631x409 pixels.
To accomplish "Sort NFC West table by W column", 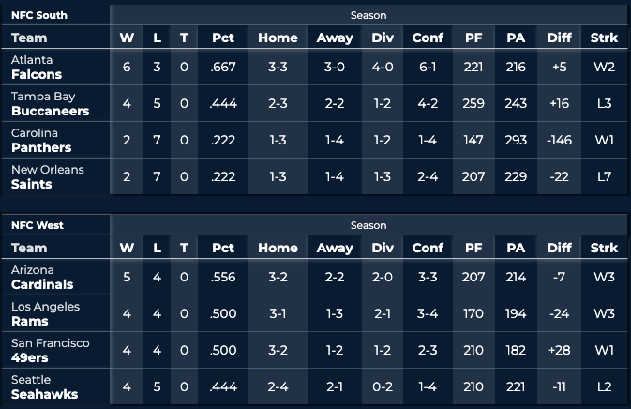I will [127, 248].
